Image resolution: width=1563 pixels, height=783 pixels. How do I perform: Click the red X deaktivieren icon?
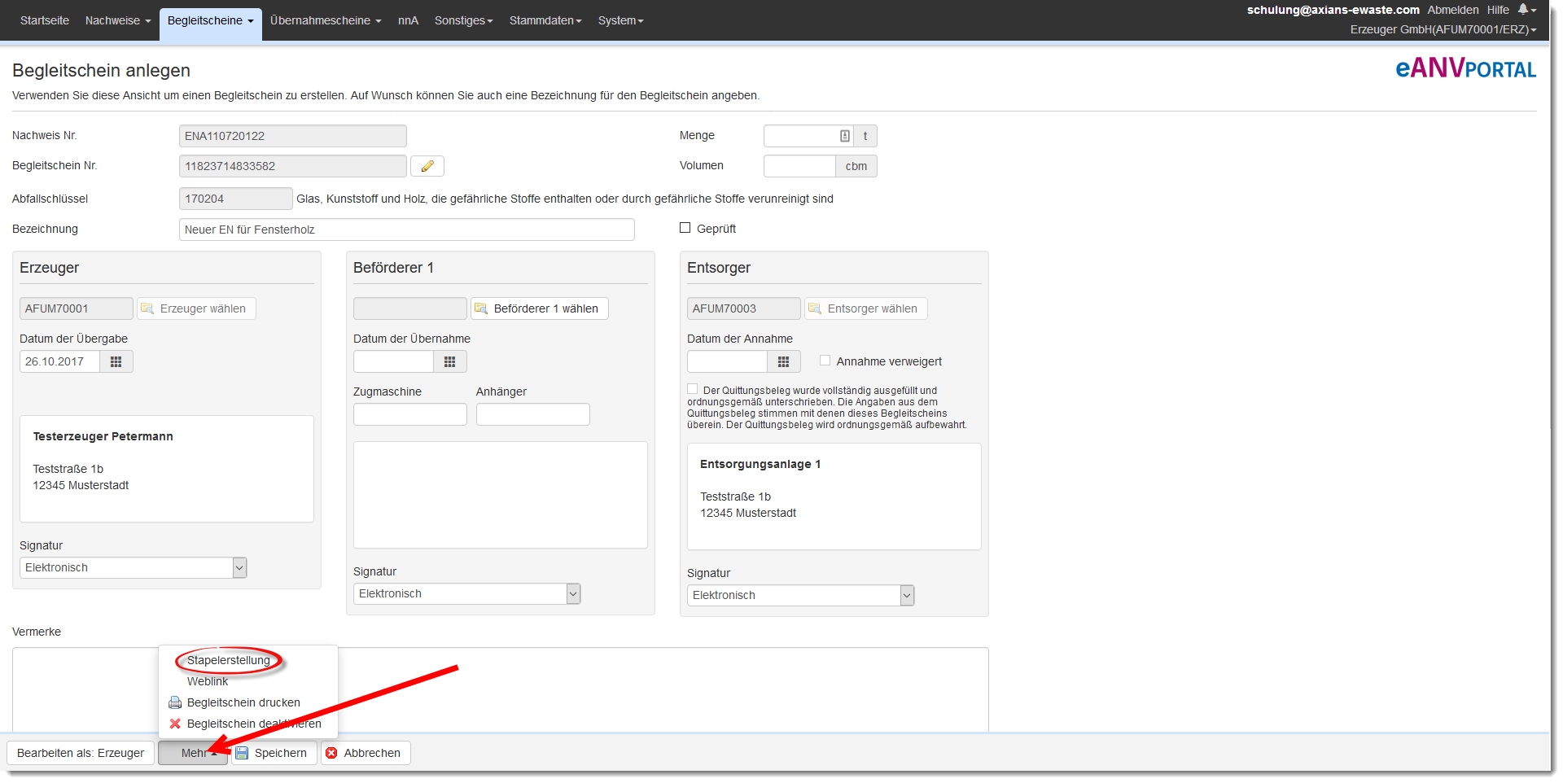point(175,724)
